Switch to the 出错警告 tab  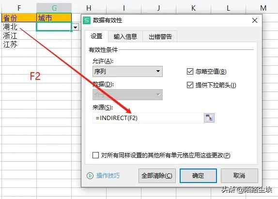click(x=160, y=36)
